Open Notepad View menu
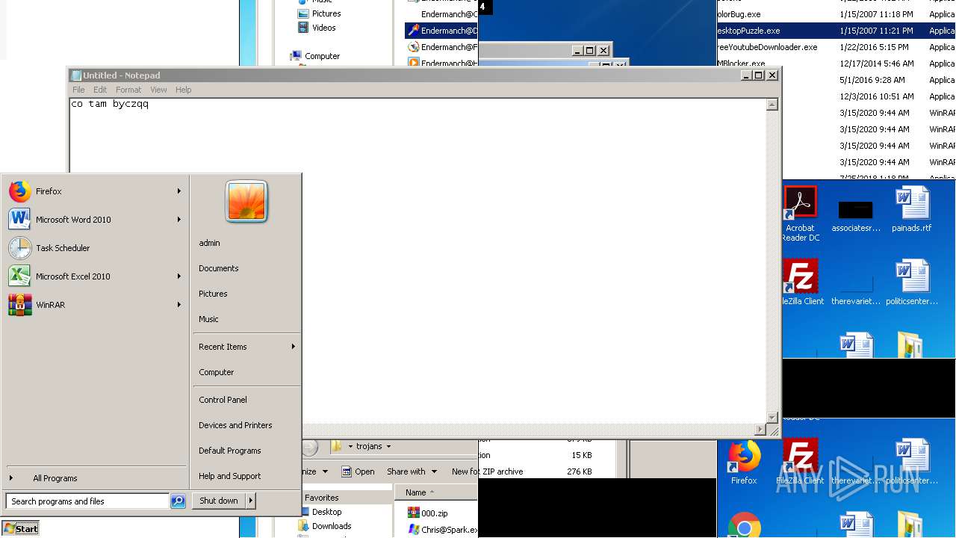Image resolution: width=956 pixels, height=538 pixels. click(x=158, y=90)
